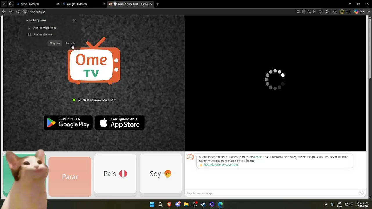Select the OmeTV Video Chat tab
This screenshot has width=372, height=209.
pos(130,4)
